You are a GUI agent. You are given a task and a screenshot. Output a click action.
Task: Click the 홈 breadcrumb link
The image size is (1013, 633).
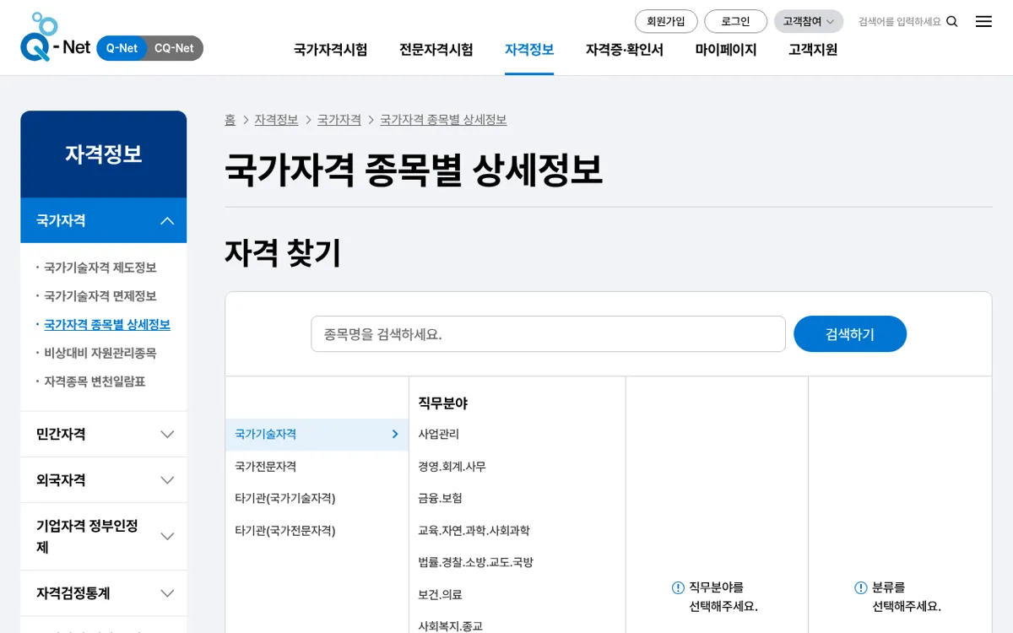[230, 120]
